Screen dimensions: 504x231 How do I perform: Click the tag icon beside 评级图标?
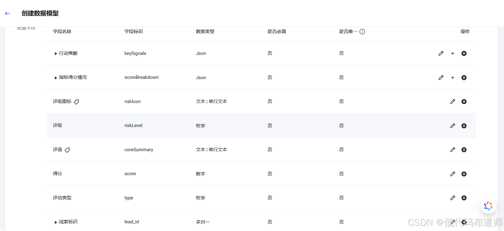(x=77, y=102)
